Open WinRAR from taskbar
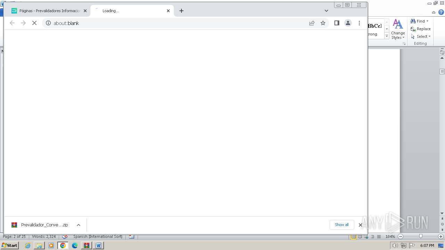 (x=86, y=245)
